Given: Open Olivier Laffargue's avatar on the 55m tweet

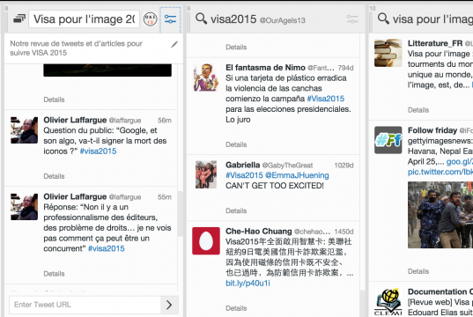Looking at the screenshot, I should [24, 207].
